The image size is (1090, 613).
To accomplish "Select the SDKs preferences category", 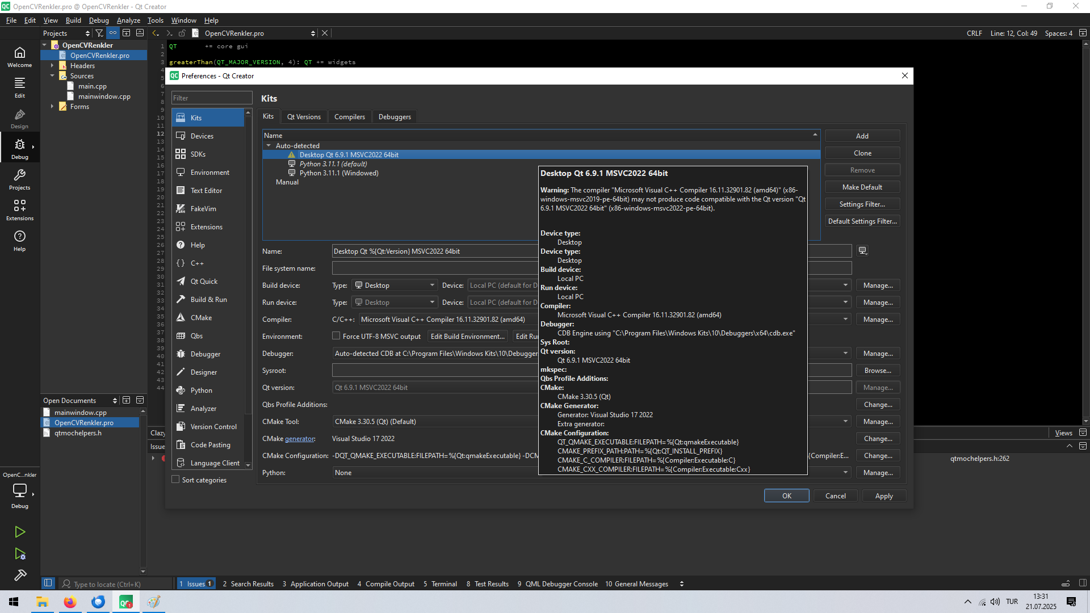I will tap(208, 154).
